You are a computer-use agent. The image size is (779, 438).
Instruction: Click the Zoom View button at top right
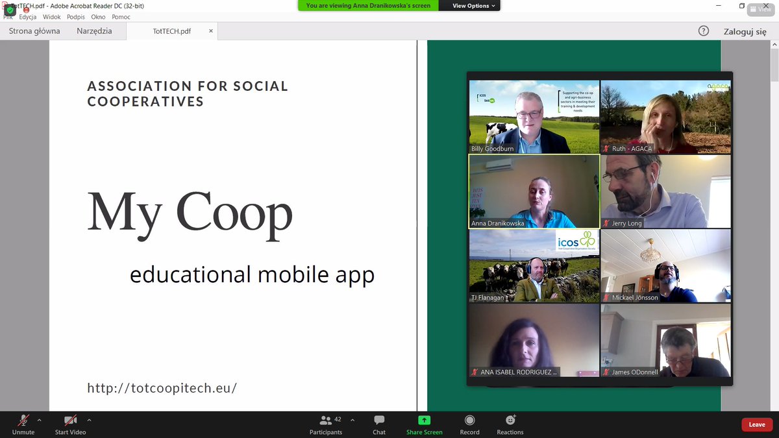click(x=760, y=9)
